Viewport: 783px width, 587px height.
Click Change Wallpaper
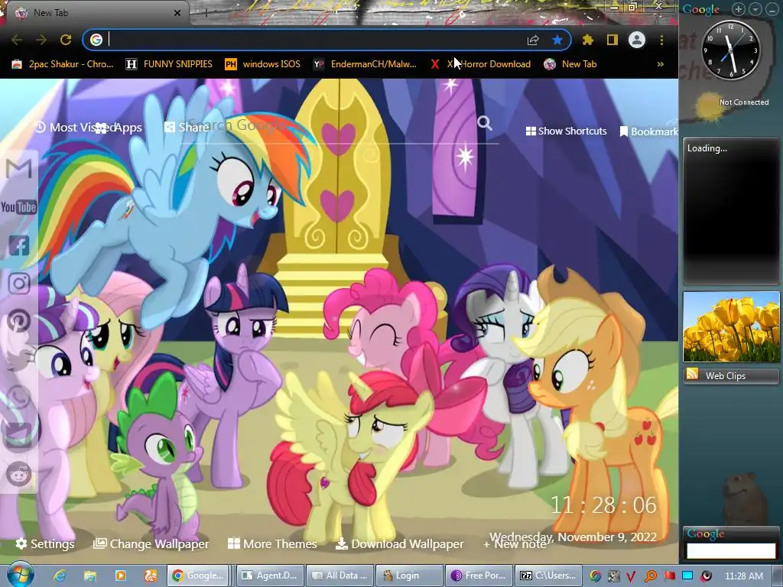point(151,543)
